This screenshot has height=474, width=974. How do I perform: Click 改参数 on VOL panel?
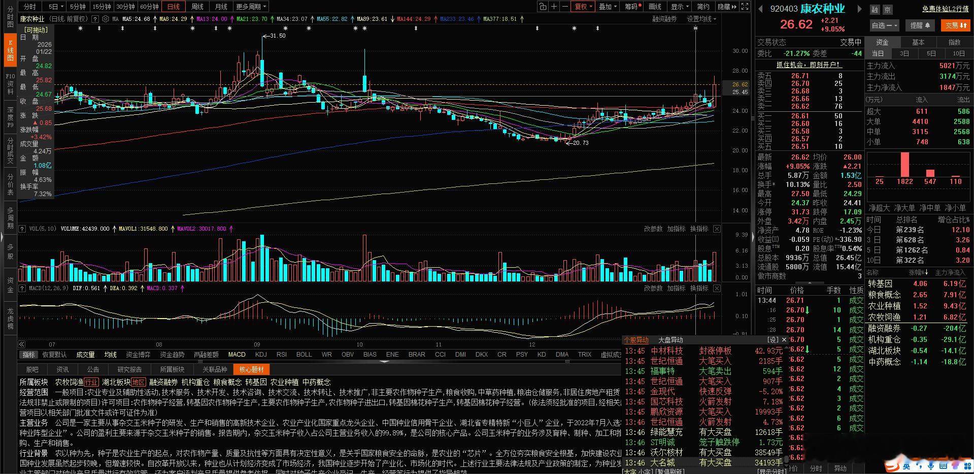pyautogui.click(x=653, y=229)
